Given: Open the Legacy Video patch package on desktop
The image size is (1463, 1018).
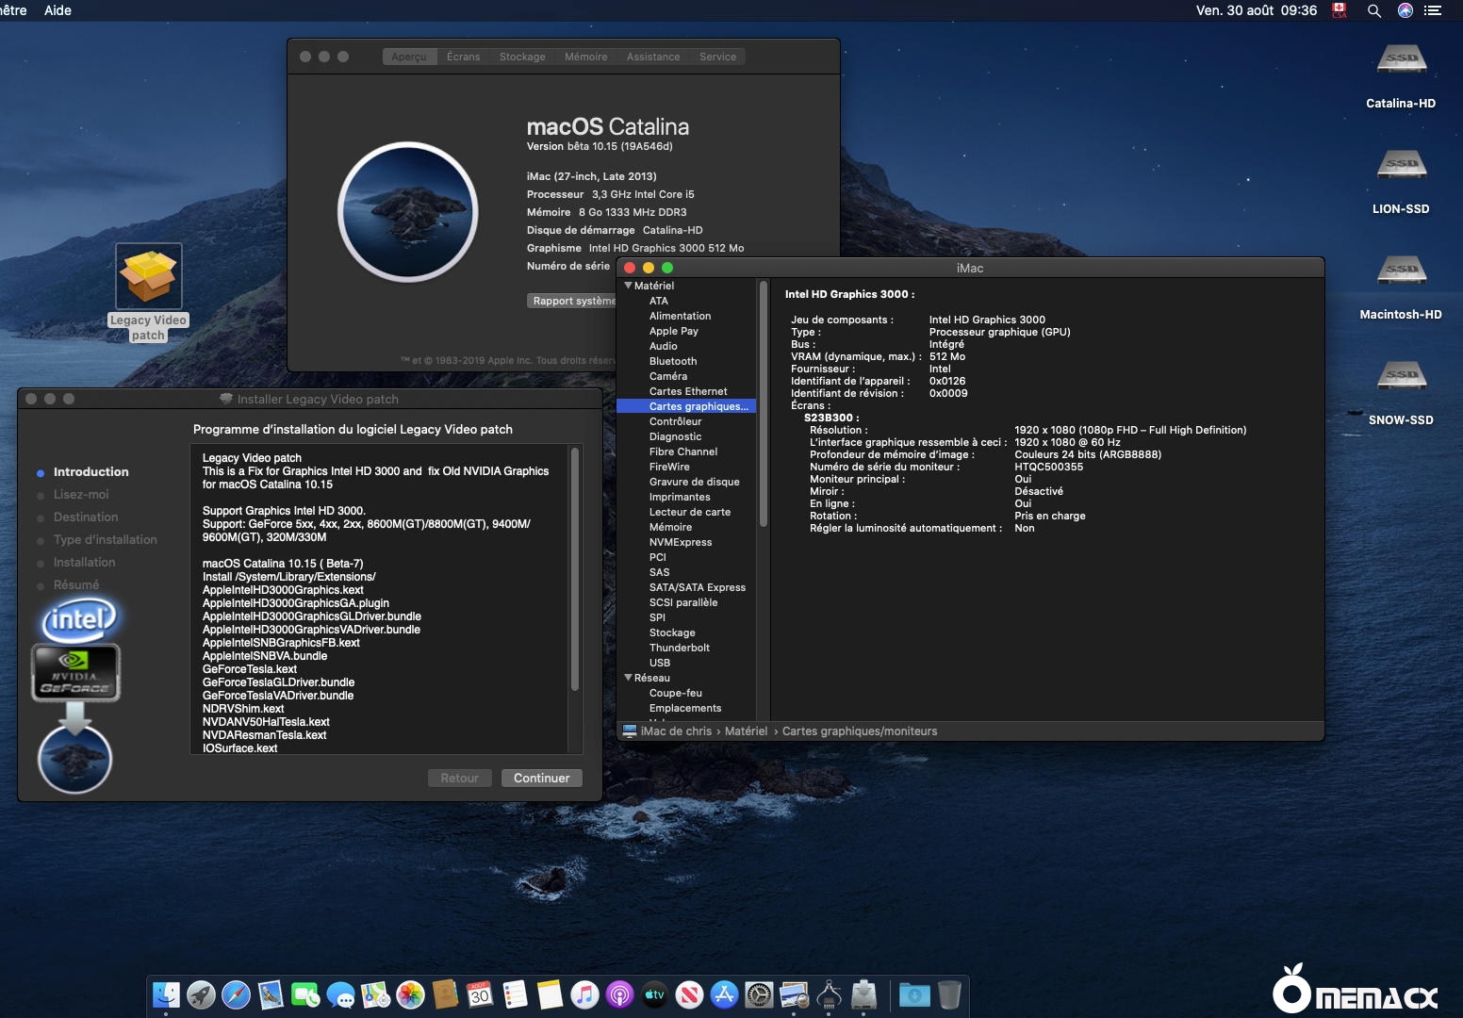Looking at the screenshot, I should 148,277.
